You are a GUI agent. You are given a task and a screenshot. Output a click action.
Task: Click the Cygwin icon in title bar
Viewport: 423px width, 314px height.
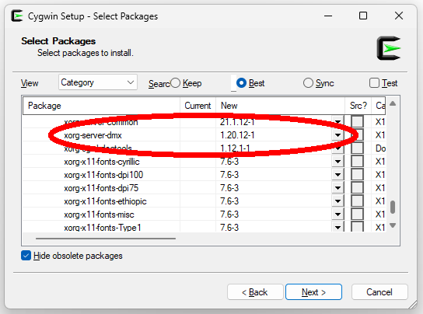tap(17, 16)
